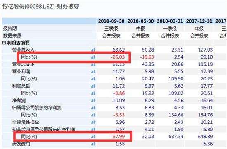Select the 净利润 row label
227x149 pixels.
[x=19, y=100]
